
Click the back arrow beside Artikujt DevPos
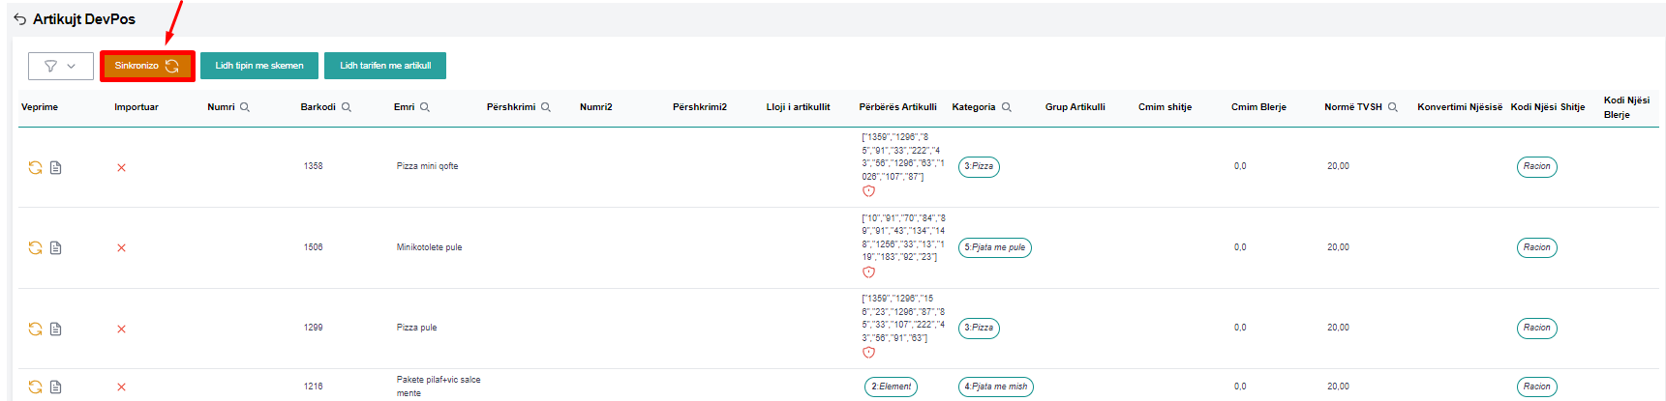point(19,19)
